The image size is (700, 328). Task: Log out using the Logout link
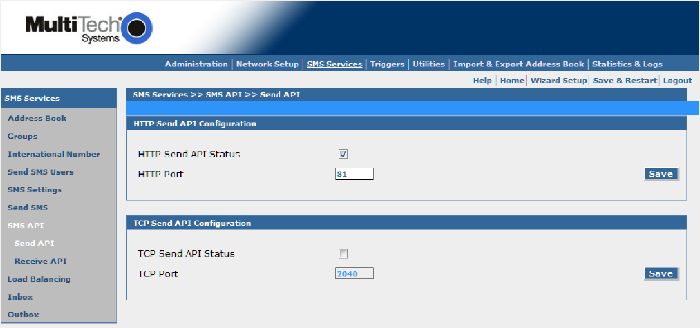point(677,80)
